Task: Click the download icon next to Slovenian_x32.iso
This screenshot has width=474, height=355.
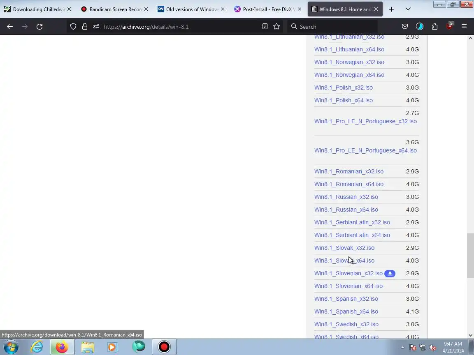Action: point(390,274)
